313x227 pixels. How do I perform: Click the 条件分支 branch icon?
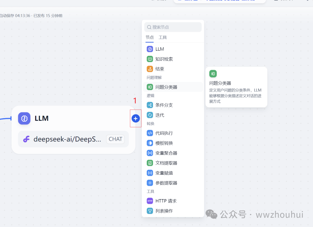coord(150,105)
